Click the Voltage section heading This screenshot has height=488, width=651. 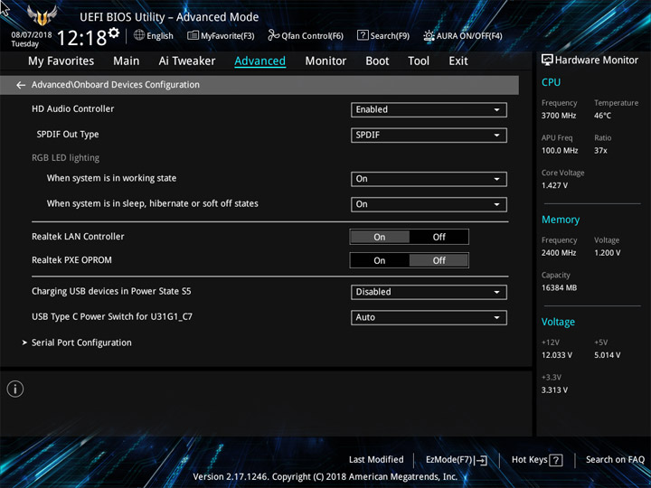pos(558,322)
